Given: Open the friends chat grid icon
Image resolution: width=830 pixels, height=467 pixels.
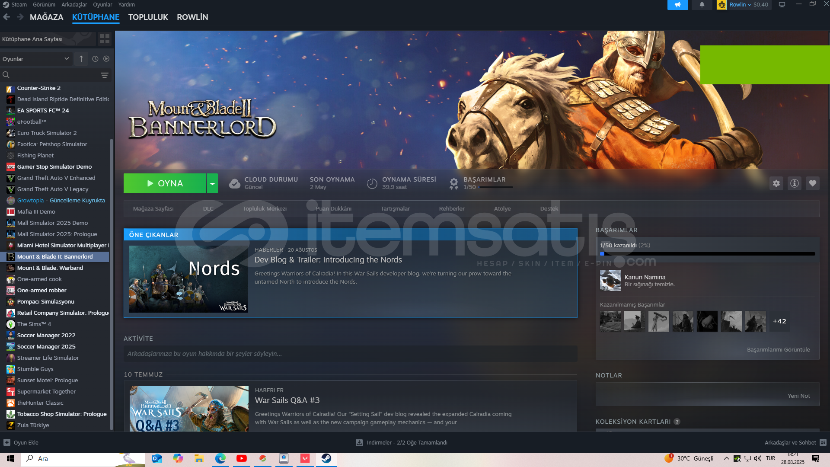Looking at the screenshot, I should coord(823,442).
